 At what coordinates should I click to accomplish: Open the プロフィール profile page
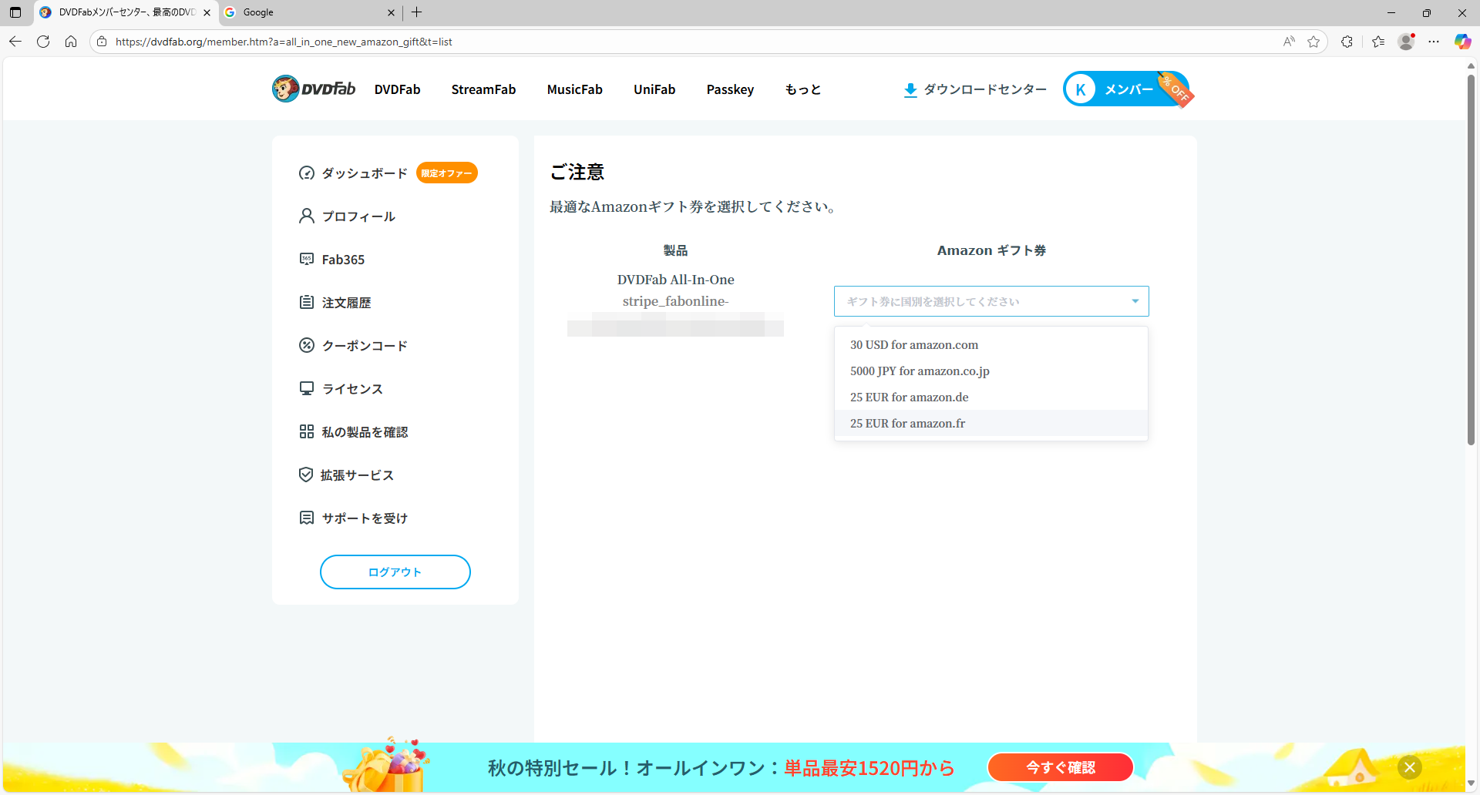(358, 216)
